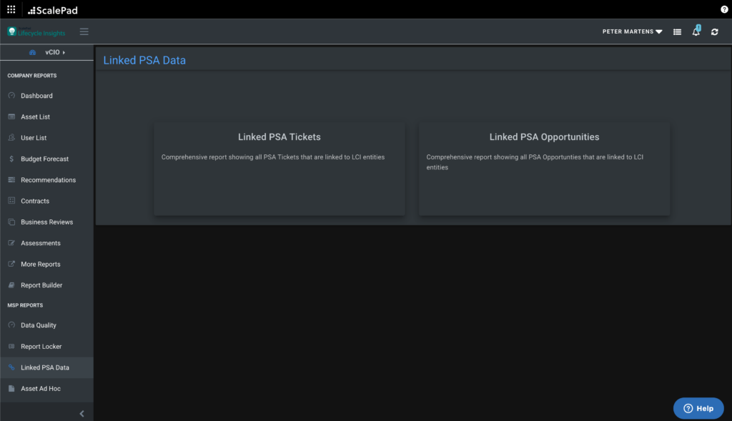
Task: Click the blue Help button
Action: tap(698, 408)
